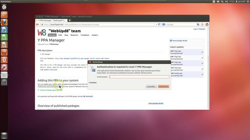Click the Google search box

point(181,24)
